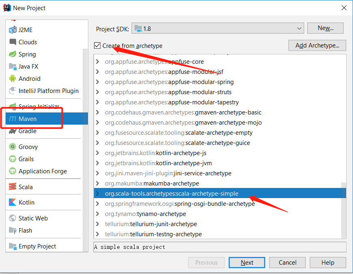Screen dimensions: 353x274
Task: Select J2ME project type
Action: tap(44, 30)
